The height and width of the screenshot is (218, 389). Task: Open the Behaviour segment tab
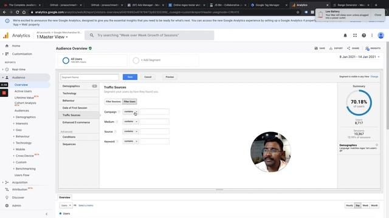[79, 101]
